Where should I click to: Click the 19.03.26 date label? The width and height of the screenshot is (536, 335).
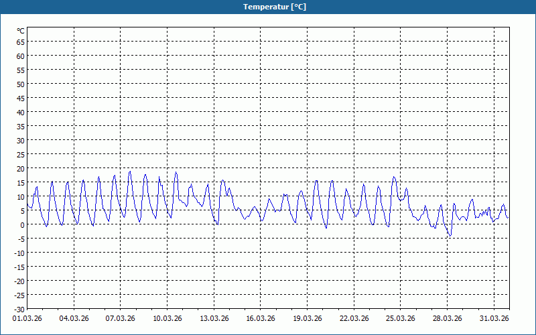308,318
